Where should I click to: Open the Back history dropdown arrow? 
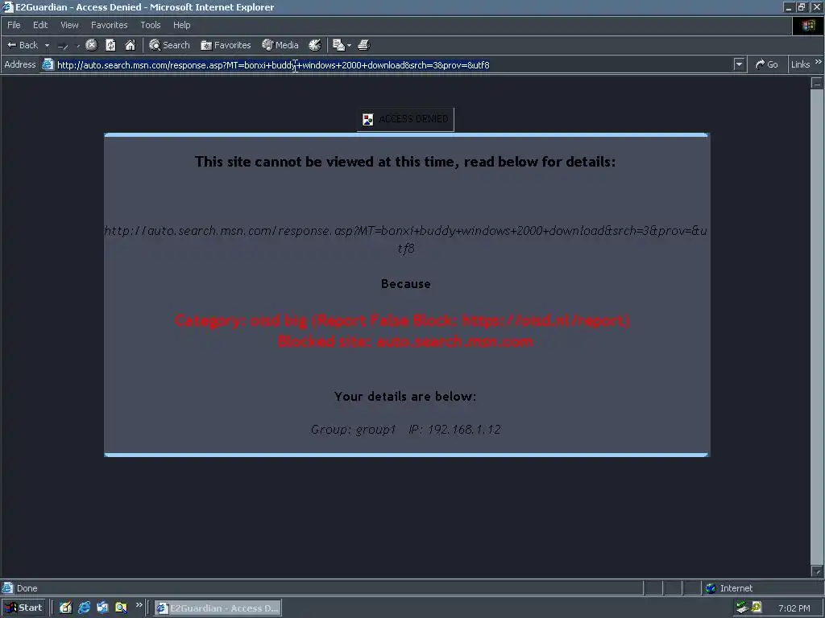(x=47, y=45)
